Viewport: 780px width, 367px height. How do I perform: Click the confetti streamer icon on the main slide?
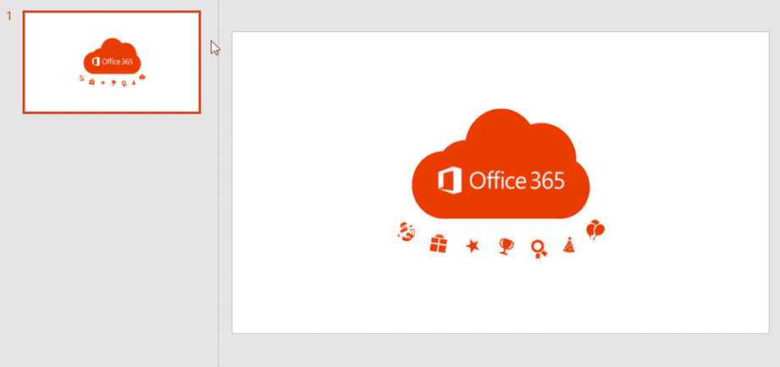(407, 232)
